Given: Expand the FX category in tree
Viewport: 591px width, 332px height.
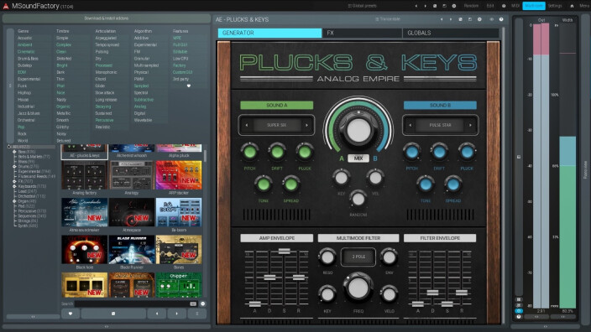Looking at the screenshot, I should (14, 181).
